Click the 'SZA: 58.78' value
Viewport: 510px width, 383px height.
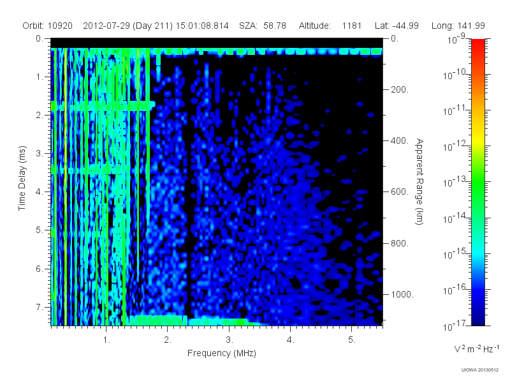[263, 26]
